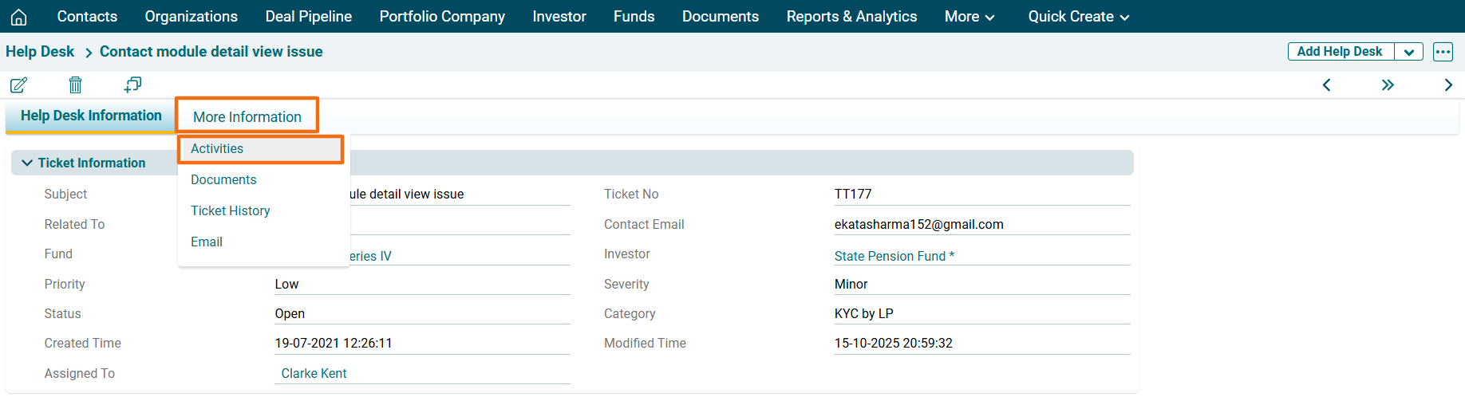Viewport: 1465px width, 397px height.
Task: Choose Email from the dropdown list
Action: 207,242
